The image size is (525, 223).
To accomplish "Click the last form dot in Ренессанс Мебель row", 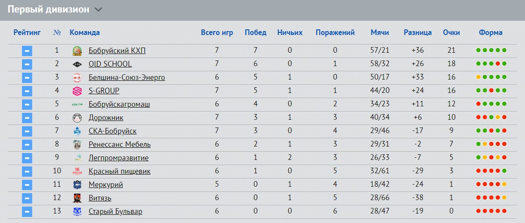I will click(x=504, y=145).
